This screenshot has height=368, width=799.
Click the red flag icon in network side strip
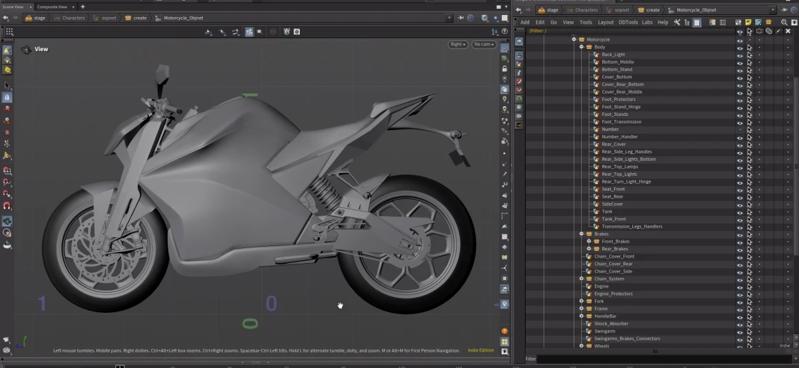519,81
